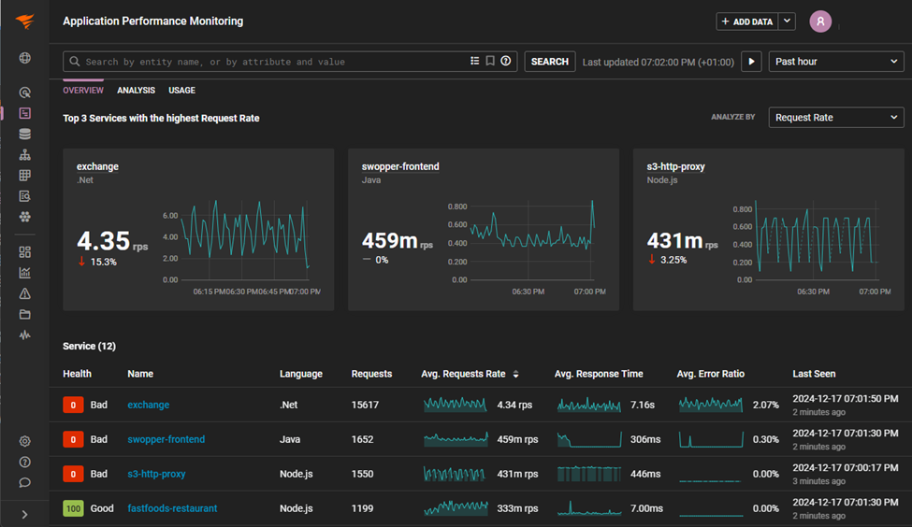
Task: Click the 15617 requests value
Action: point(365,405)
